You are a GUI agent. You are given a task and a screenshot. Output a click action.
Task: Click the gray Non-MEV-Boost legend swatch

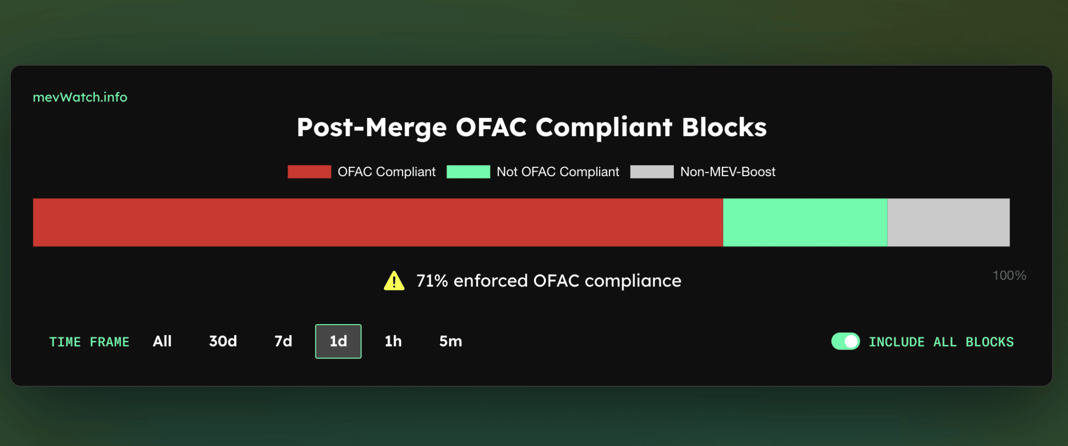coord(652,172)
